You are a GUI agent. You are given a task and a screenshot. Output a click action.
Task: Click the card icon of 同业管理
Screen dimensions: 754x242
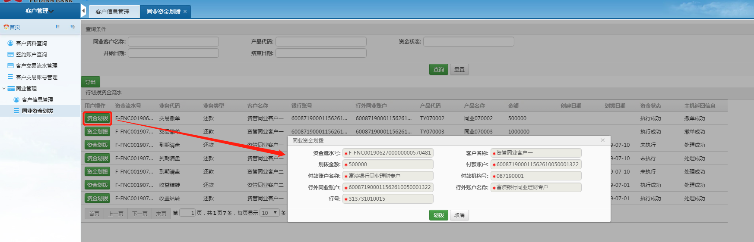point(11,88)
